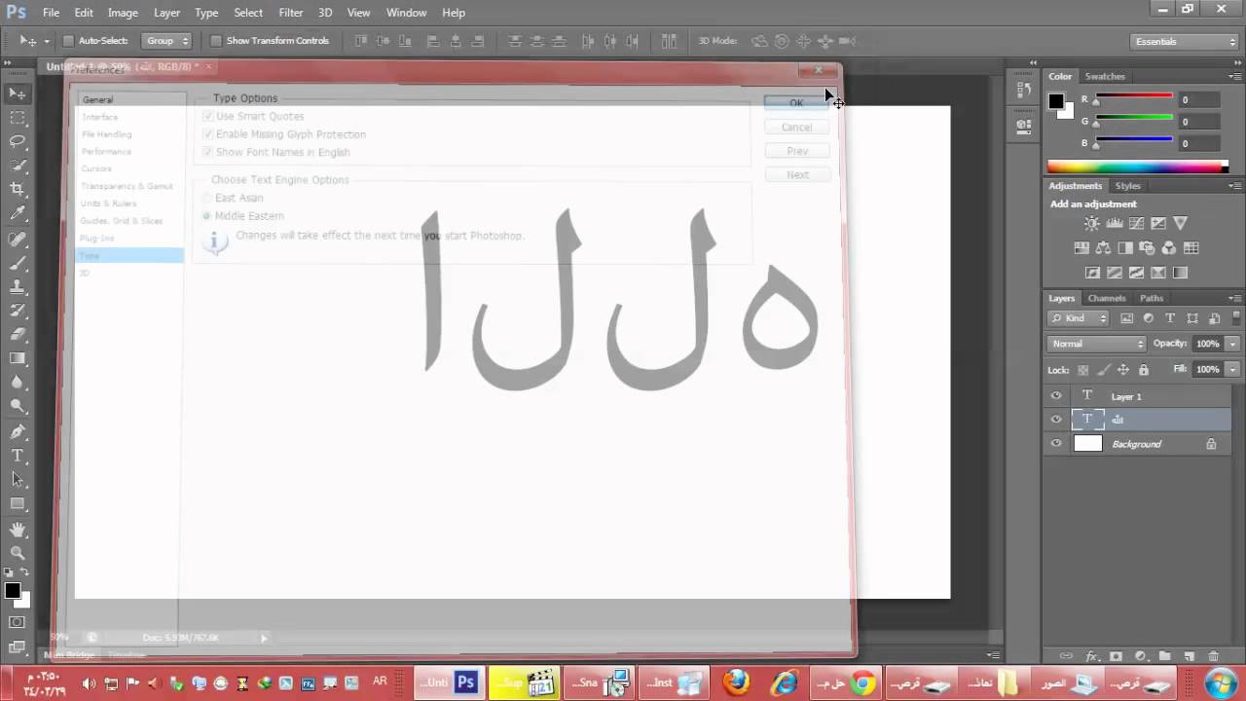The image size is (1246, 701).
Task: Add a Vibrance adjustment
Action: click(x=1181, y=224)
